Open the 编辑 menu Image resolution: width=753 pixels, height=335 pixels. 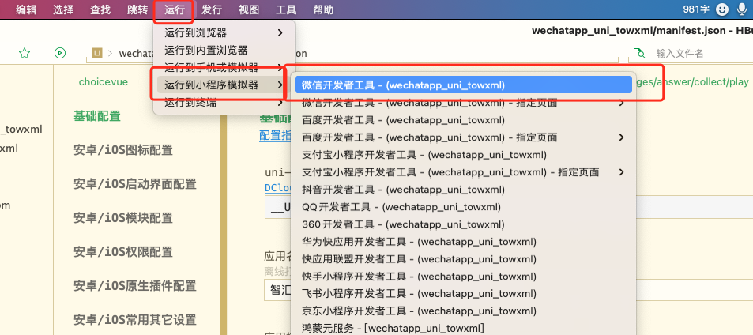pos(26,9)
